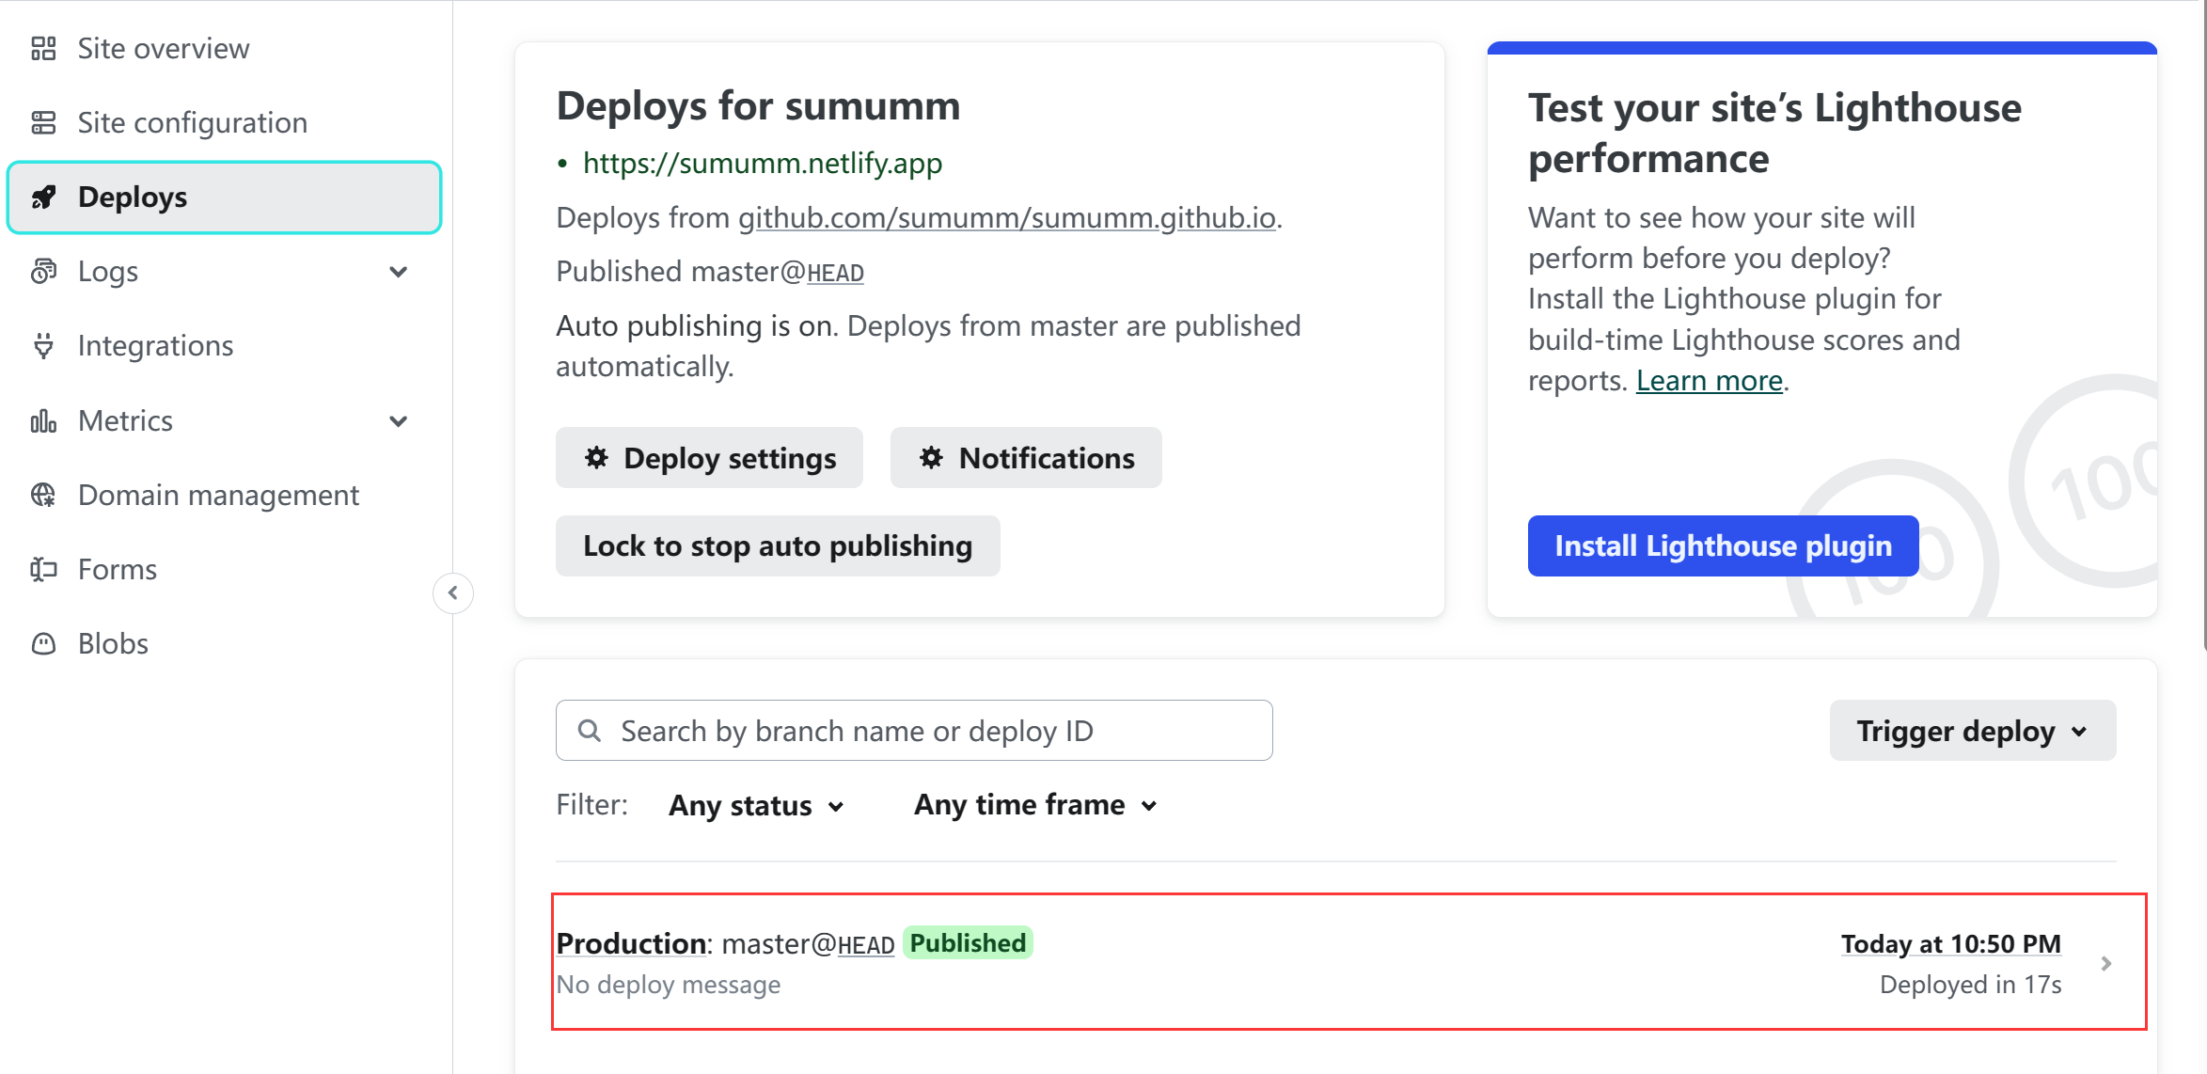Expand the Metrics submenu chevron

(x=399, y=421)
